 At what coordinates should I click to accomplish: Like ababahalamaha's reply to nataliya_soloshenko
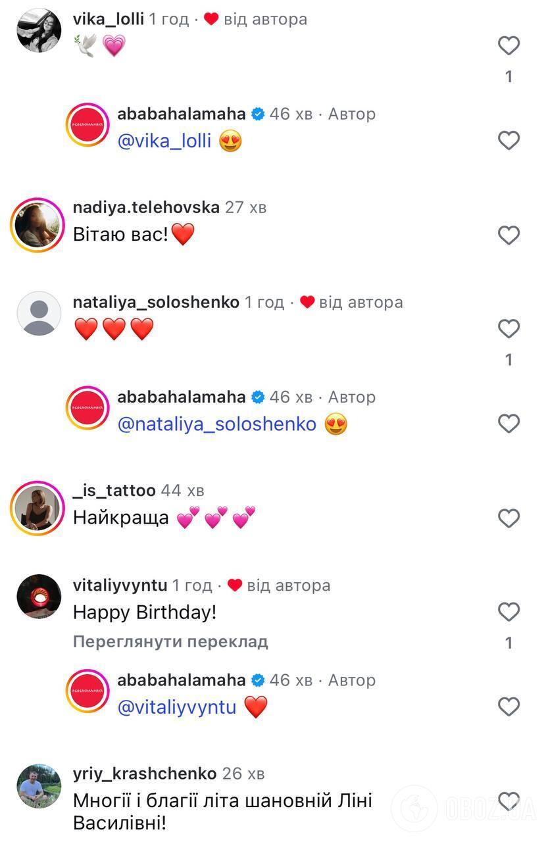(509, 423)
